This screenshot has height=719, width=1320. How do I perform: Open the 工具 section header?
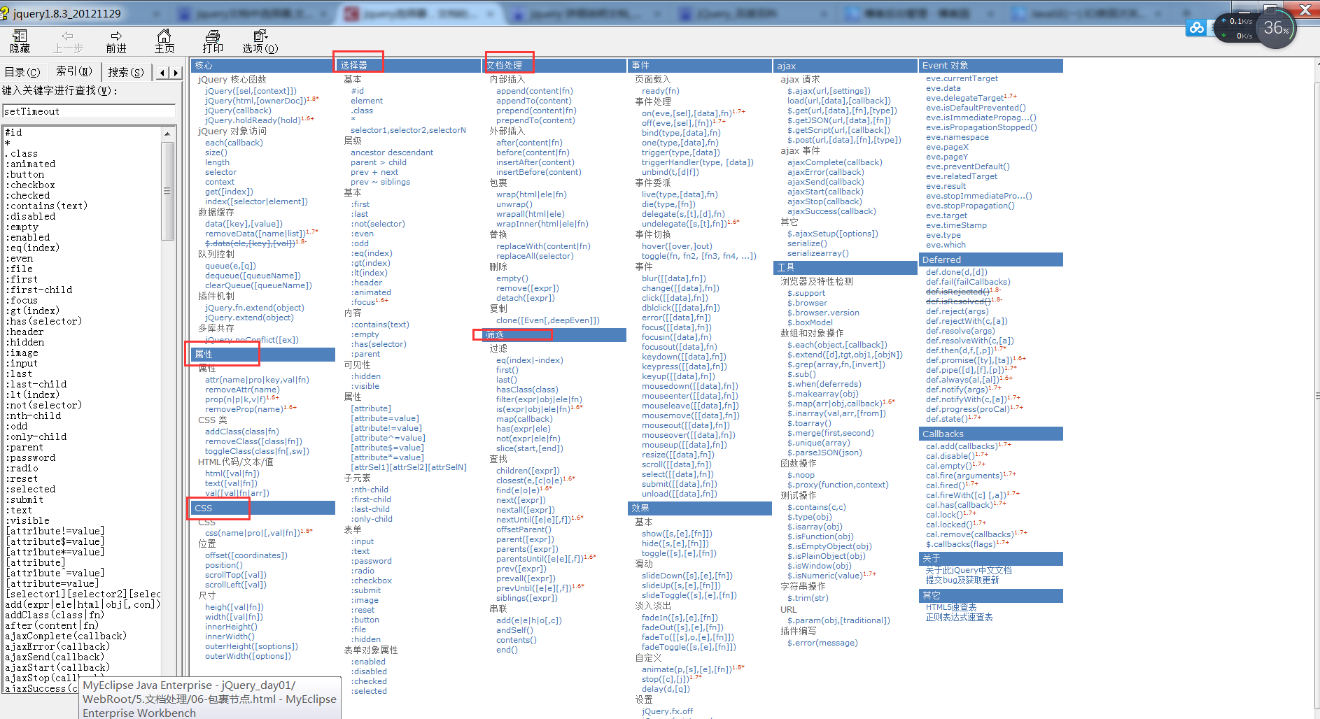point(845,268)
